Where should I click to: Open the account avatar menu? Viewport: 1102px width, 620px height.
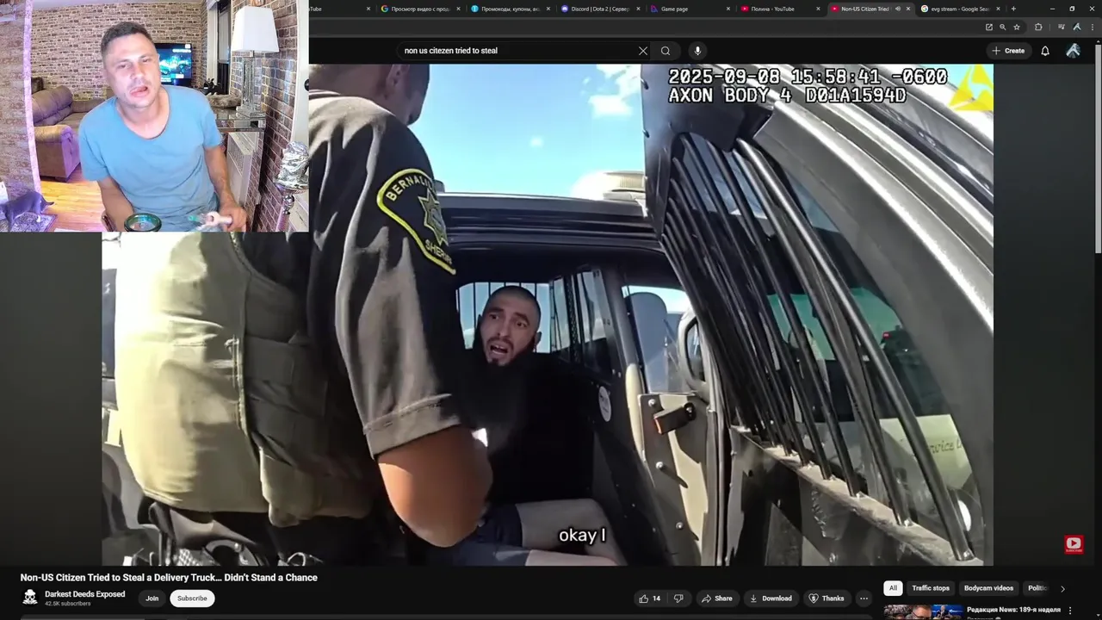point(1073,51)
